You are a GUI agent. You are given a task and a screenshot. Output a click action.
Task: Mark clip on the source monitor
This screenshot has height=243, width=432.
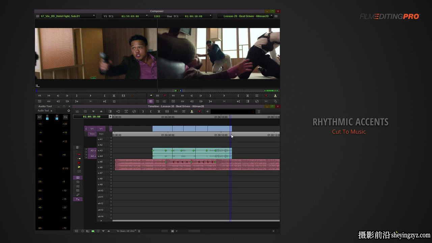coord(114,96)
